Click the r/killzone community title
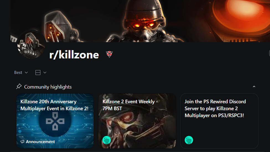 tap(74, 55)
